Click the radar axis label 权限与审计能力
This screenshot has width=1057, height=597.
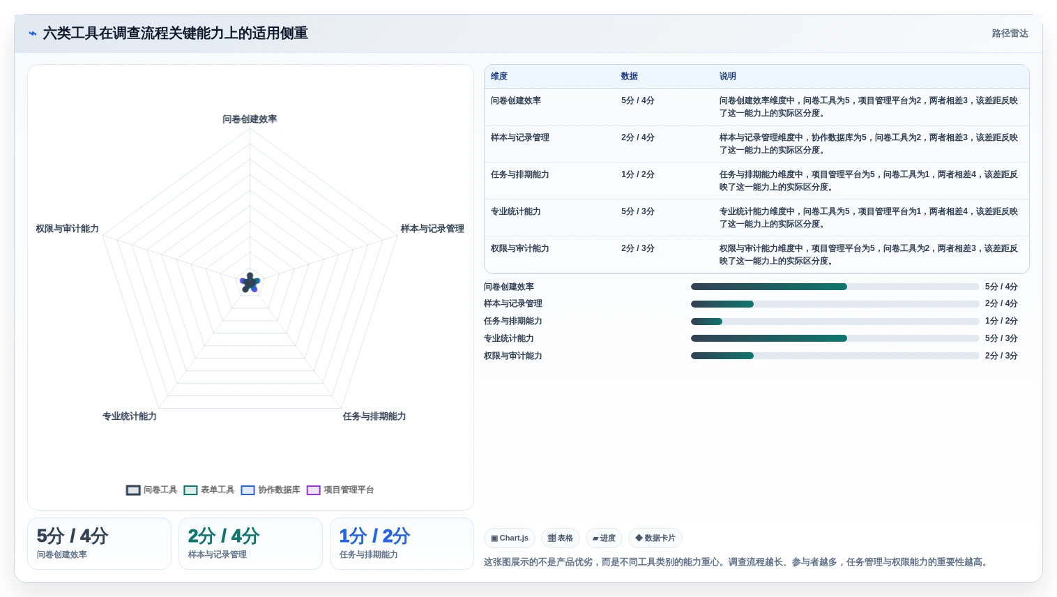[68, 229]
